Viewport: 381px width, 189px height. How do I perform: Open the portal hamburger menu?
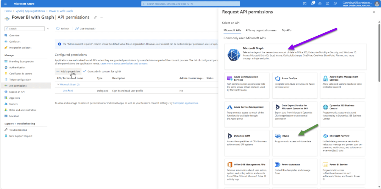[5, 4]
